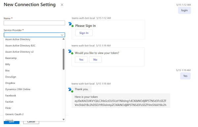The height and width of the screenshot is (127, 198).
Task: Click Would you like to view your token text
Action: click(x=97, y=53)
